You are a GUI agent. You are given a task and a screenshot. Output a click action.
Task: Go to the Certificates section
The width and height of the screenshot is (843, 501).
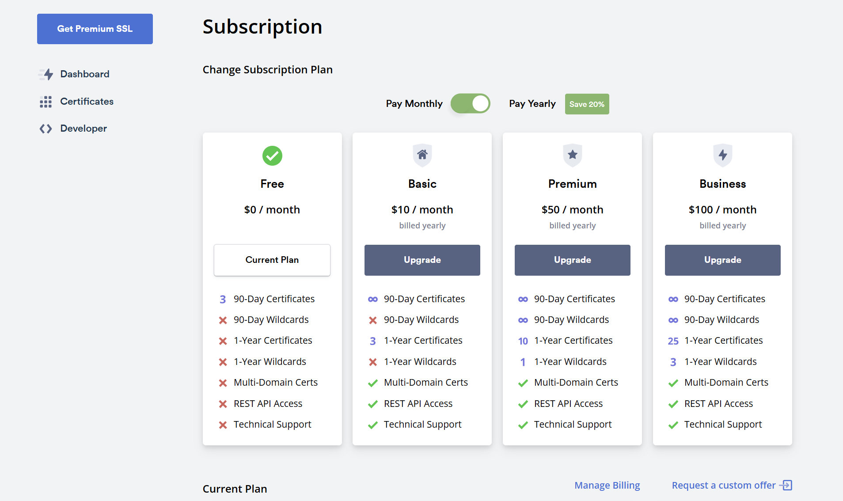click(x=87, y=102)
